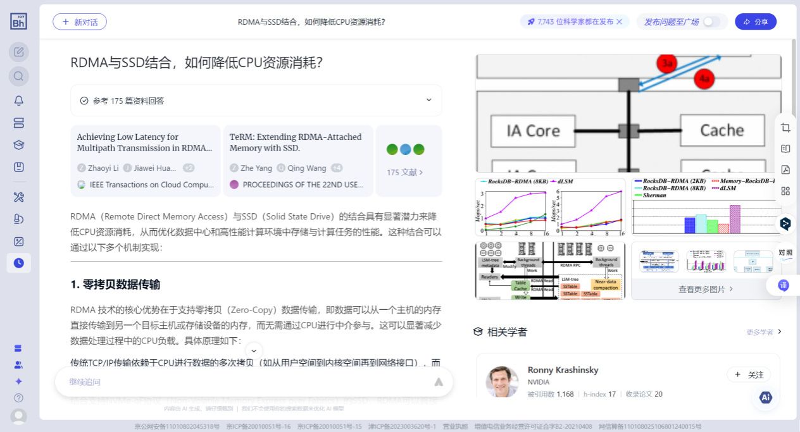Viewport: 800px width, 432px height.
Task: Expand the collapsed answer chevron above input
Action: click(x=254, y=350)
